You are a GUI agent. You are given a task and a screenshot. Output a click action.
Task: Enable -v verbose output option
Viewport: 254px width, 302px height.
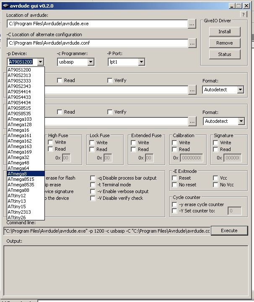[x=93, y=191]
